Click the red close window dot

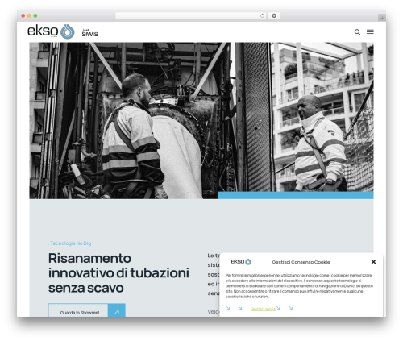23,16
